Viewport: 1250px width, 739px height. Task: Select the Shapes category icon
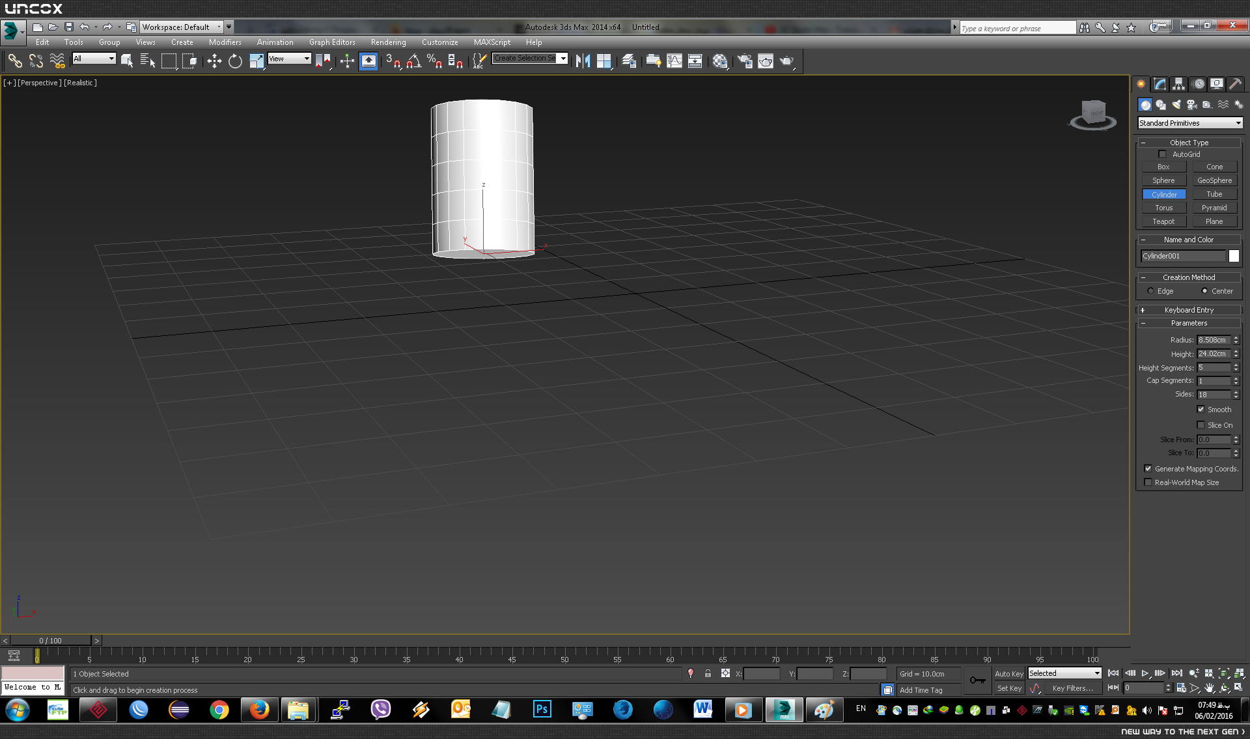click(x=1161, y=105)
